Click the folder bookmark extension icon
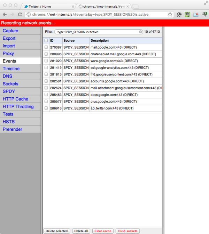The height and width of the screenshot is (234, 209). (196, 15)
